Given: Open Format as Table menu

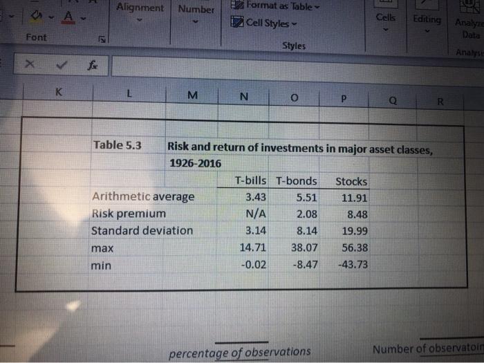Looking at the screenshot, I should pyautogui.click(x=275, y=6).
